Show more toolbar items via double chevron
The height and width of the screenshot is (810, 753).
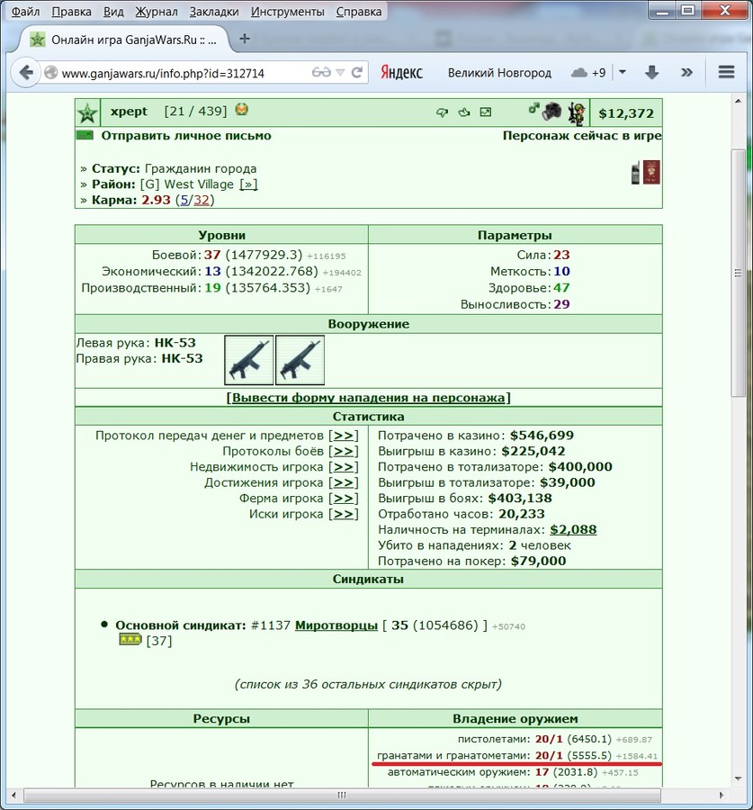686,72
